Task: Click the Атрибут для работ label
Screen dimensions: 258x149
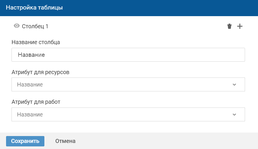Action: (36, 102)
